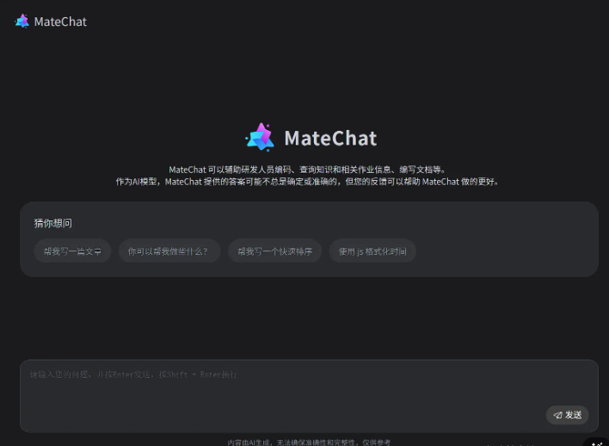
Task: Choose the suggestion "你可以帮我做些什么?"
Action: point(169,251)
